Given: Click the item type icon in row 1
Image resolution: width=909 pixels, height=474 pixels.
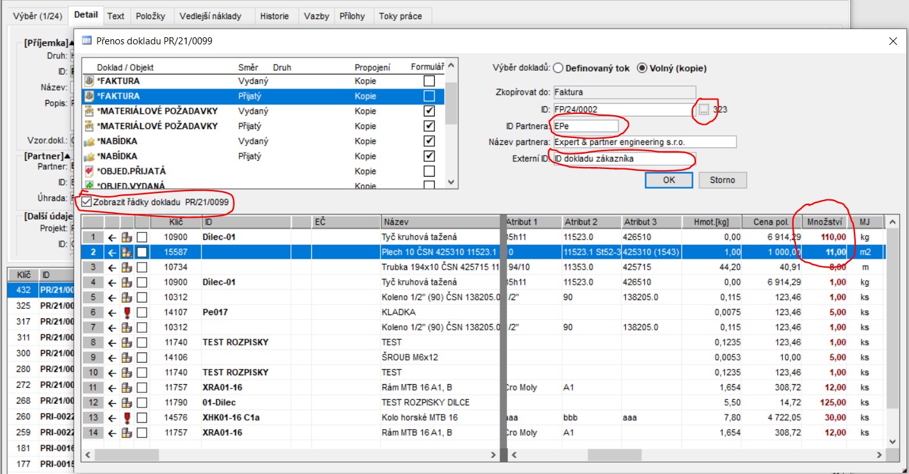Looking at the screenshot, I should point(127,237).
